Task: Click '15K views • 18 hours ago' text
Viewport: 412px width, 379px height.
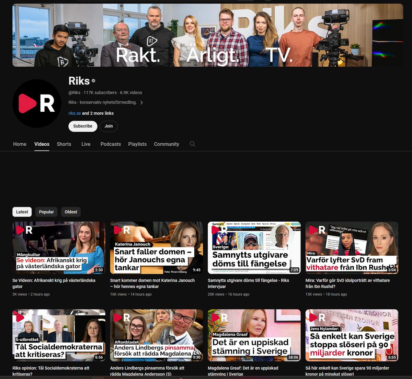Action: coord(326,294)
